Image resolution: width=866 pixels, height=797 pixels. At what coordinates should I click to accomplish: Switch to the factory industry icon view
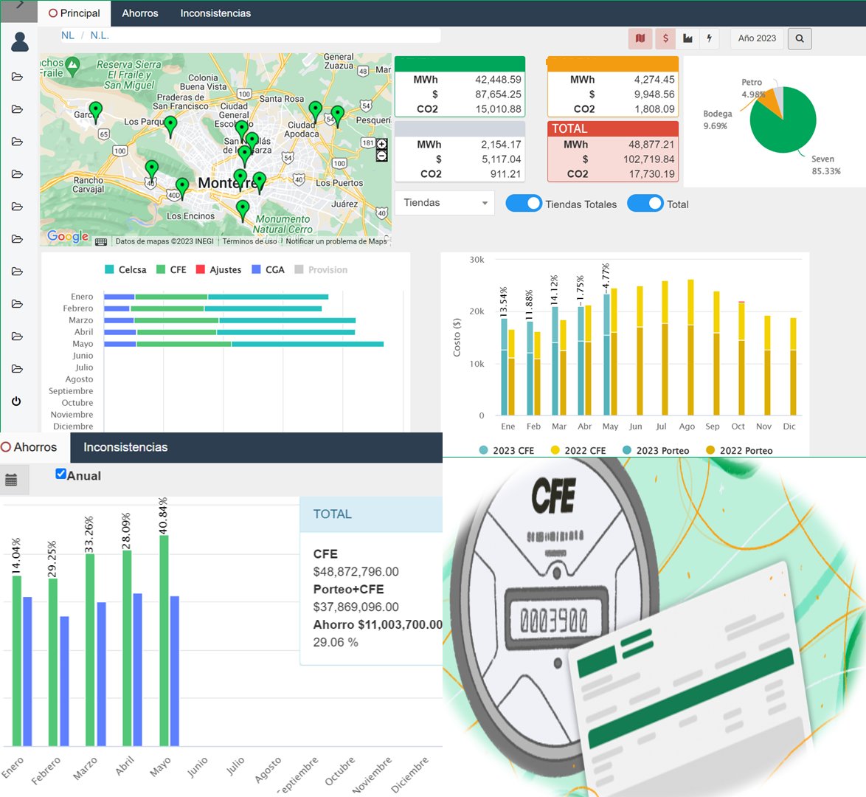[x=687, y=38]
